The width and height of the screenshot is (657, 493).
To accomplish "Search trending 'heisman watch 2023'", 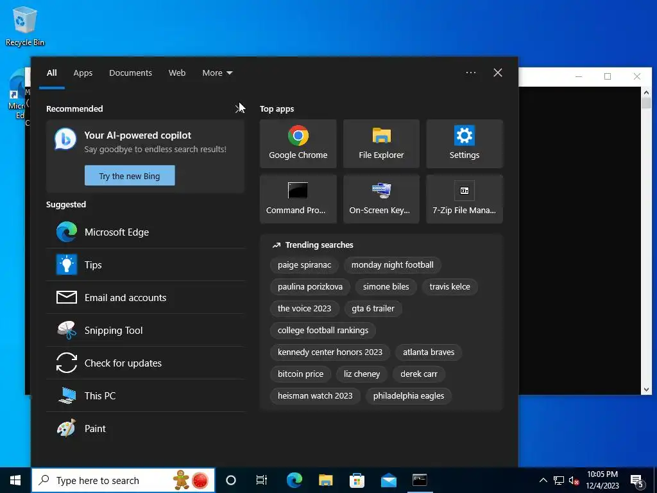I will pos(315,395).
